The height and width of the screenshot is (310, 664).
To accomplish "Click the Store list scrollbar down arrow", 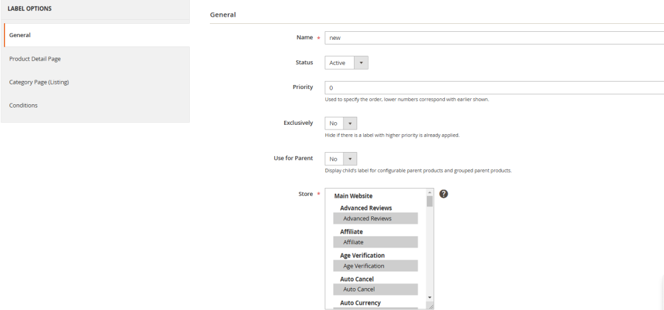I will [x=430, y=297].
